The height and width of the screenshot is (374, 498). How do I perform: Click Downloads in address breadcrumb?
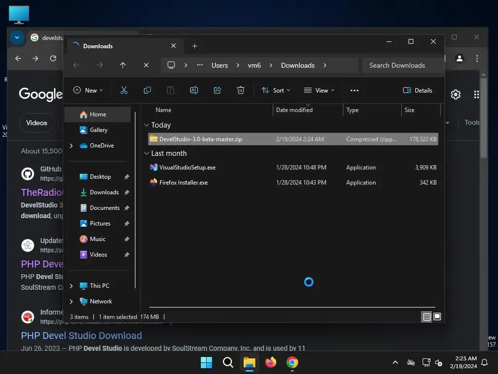(298, 65)
